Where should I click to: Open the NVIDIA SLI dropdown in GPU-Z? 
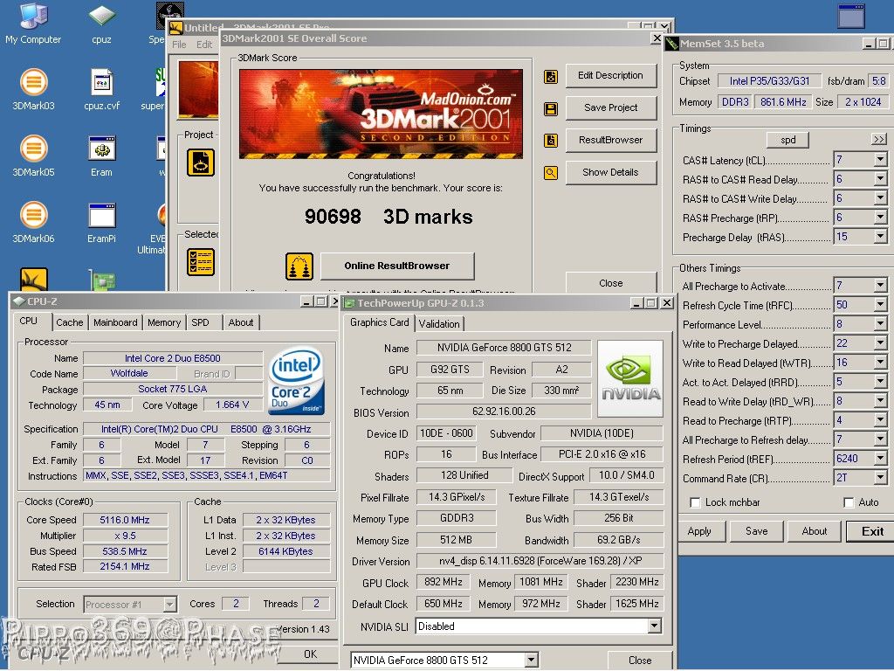click(x=655, y=626)
